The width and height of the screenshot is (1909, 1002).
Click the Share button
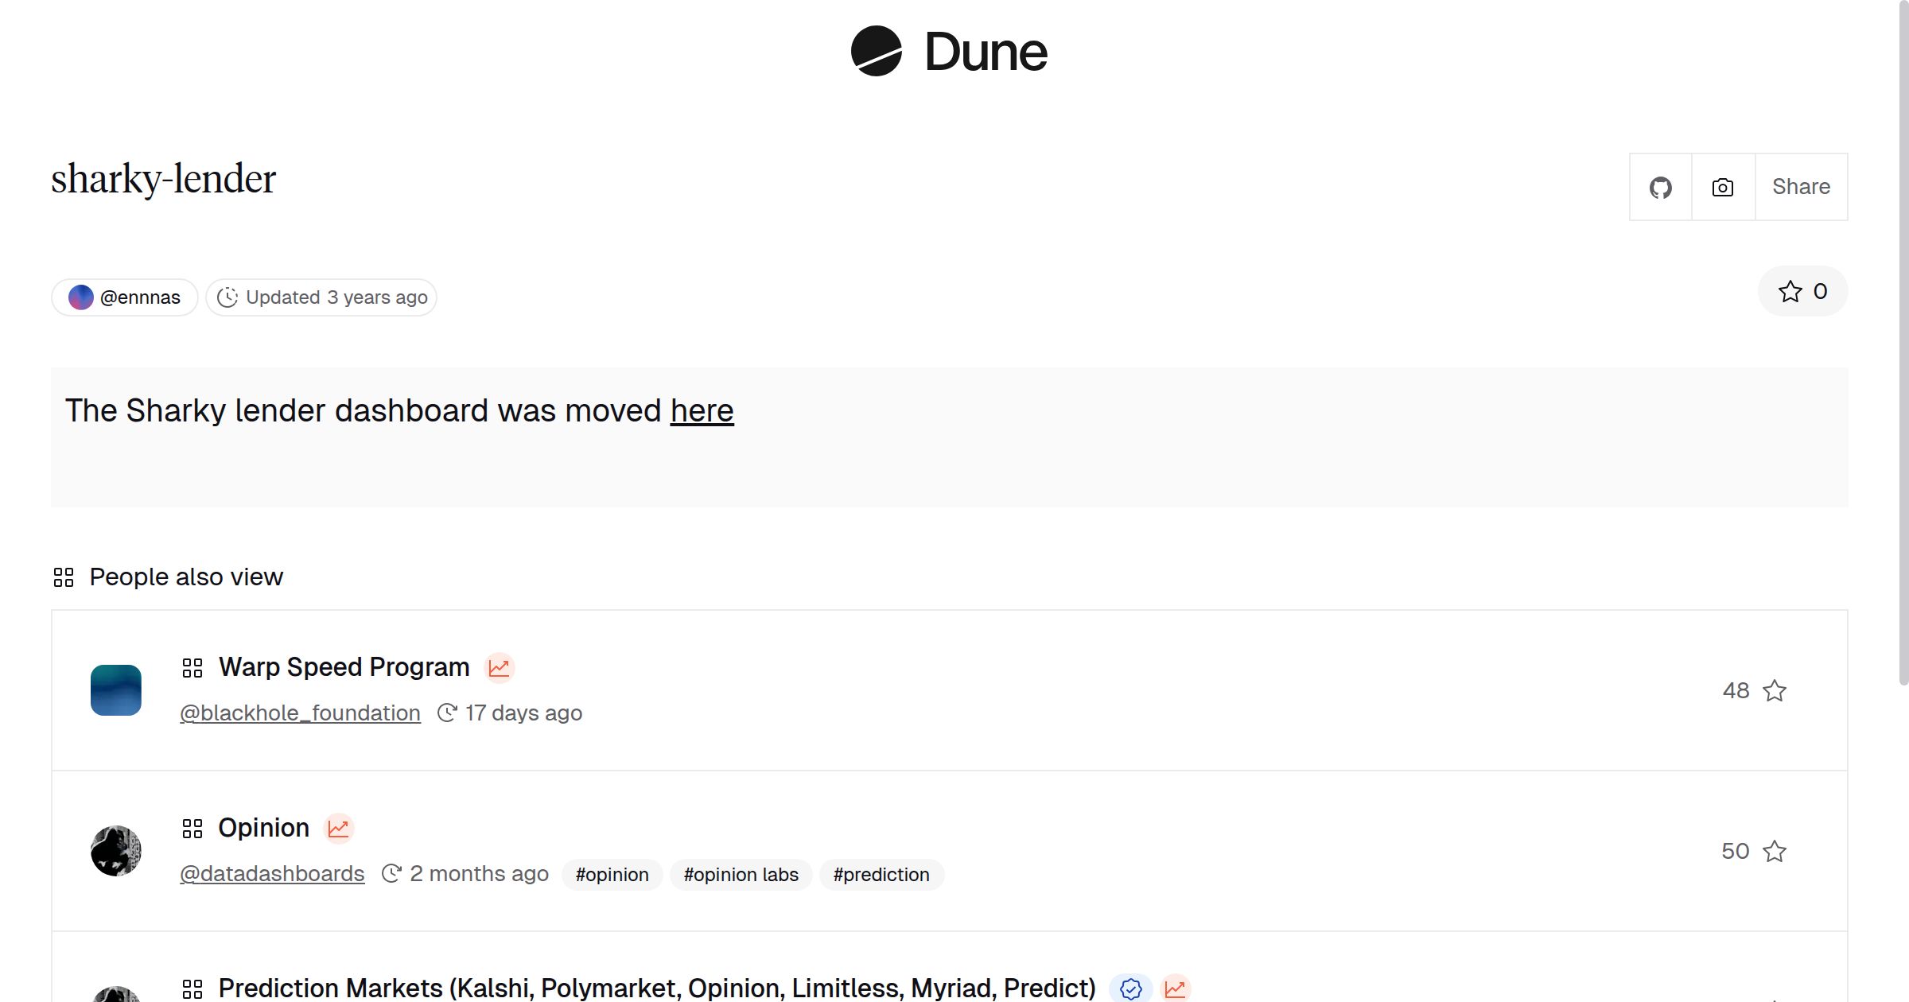(1801, 188)
